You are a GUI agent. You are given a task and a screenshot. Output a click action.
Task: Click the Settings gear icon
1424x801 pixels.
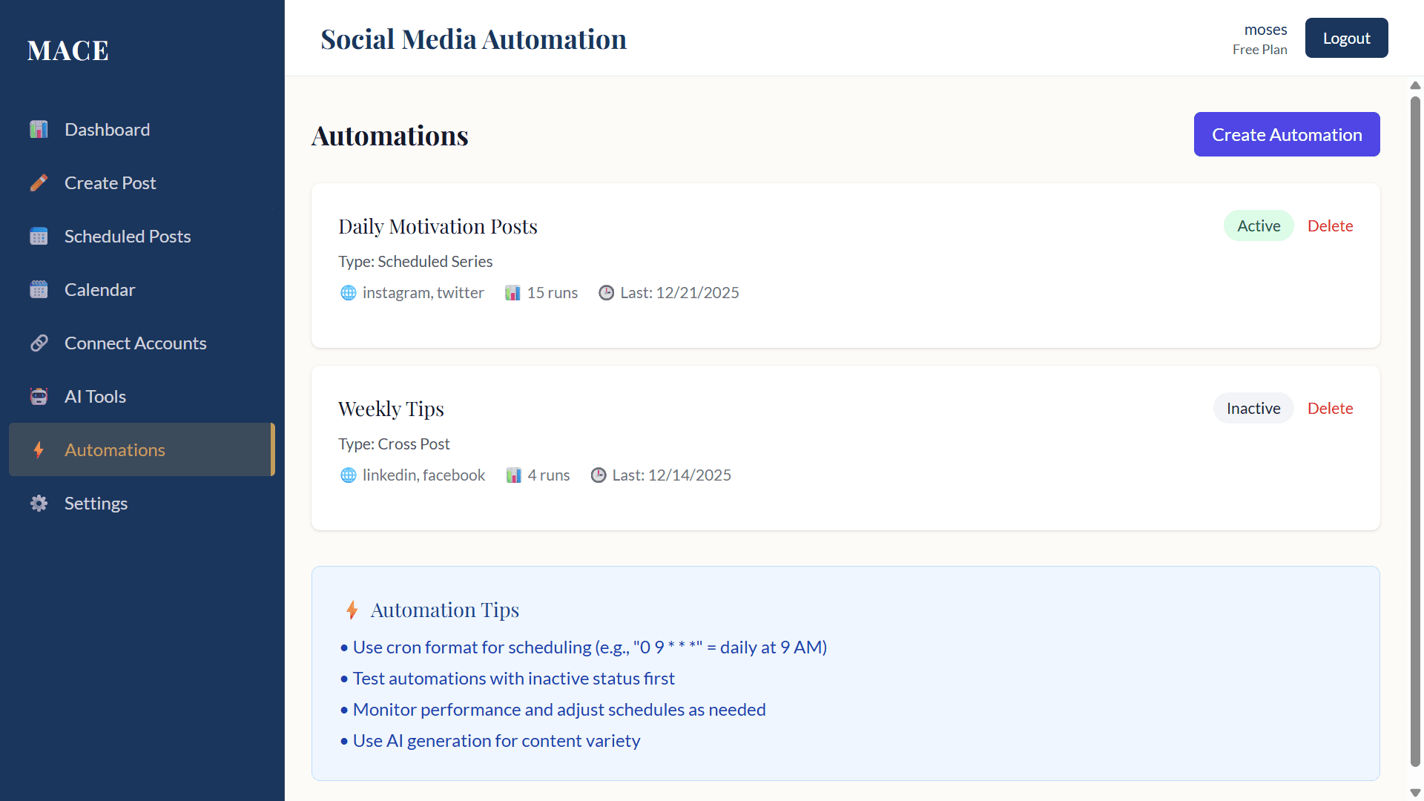click(39, 504)
